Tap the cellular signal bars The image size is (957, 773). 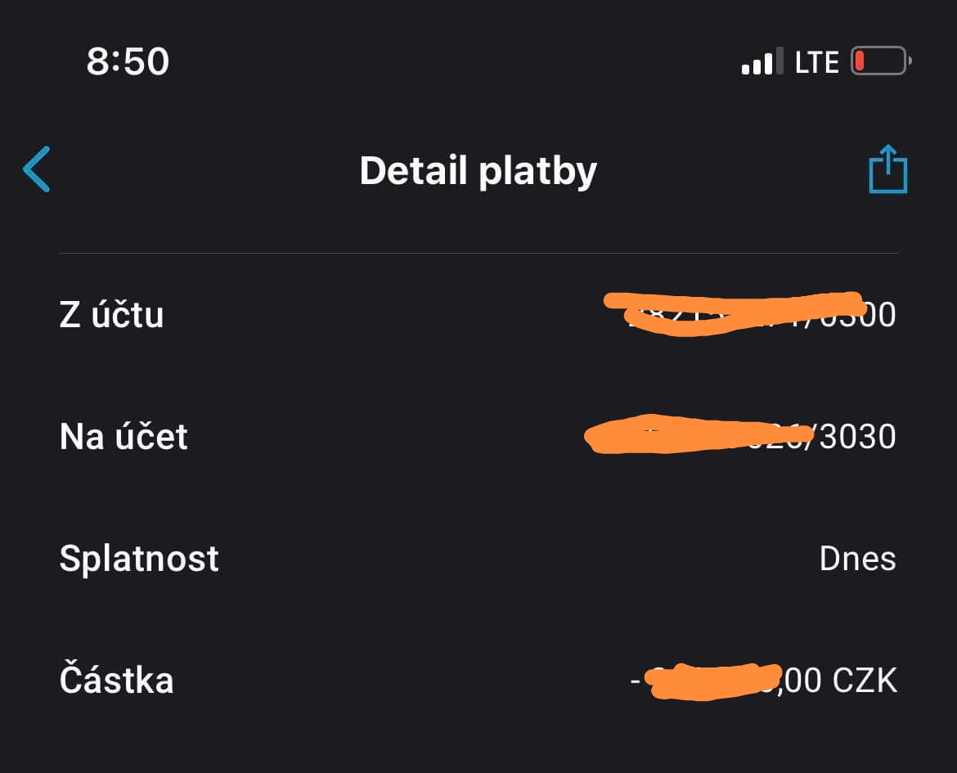[758, 62]
